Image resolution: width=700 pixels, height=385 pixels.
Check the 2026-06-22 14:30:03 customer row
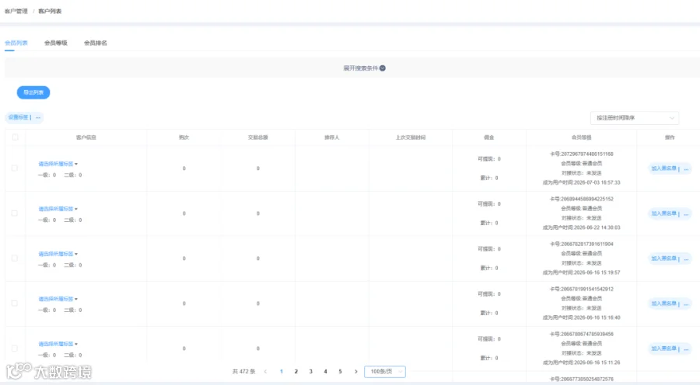(x=15, y=213)
